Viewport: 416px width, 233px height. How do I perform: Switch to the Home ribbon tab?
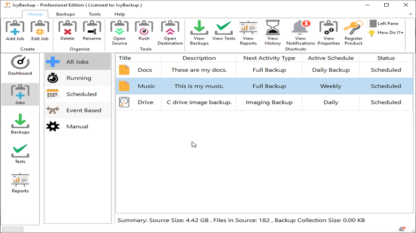click(x=35, y=14)
